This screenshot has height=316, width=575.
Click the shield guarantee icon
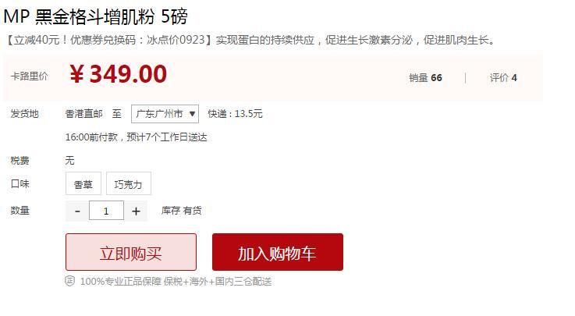(70, 281)
